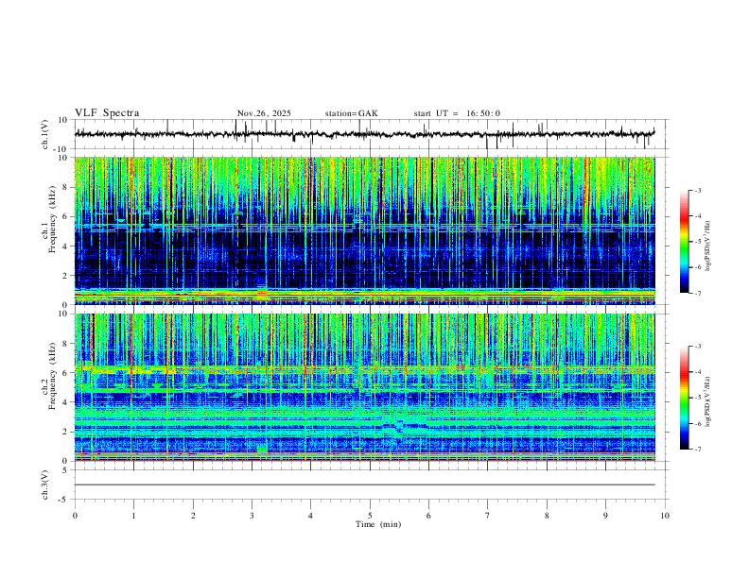Click the "0" tick on the time axis
Viewport: 749px width, 578px height.
pyautogui.click(x=75, y=516)
